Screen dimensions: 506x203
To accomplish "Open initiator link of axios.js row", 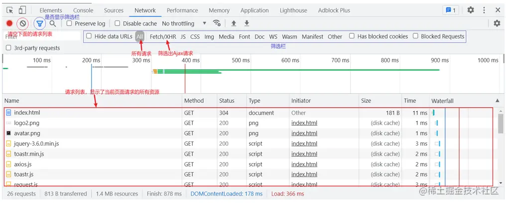I will click(304, 164).
